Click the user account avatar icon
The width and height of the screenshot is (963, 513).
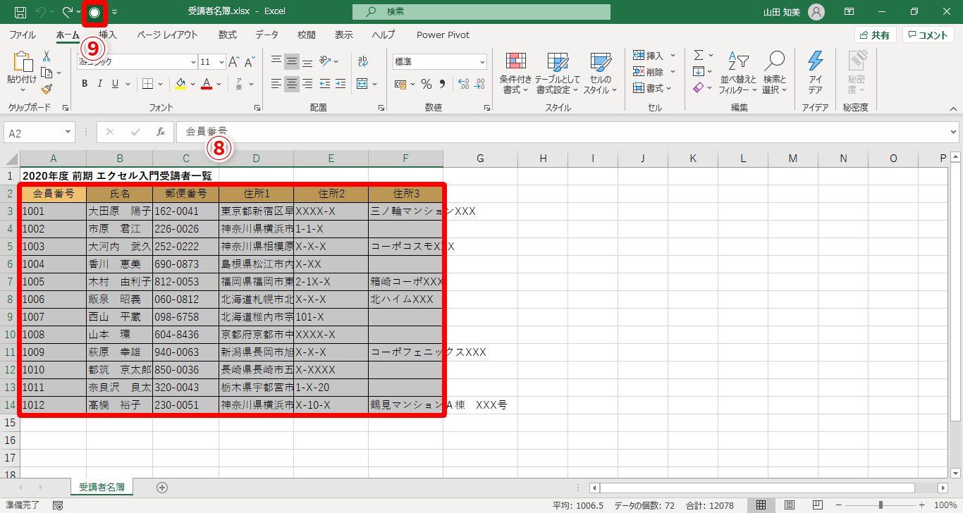816,12
